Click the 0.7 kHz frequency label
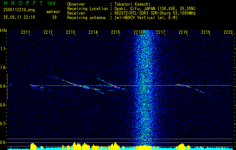Viewport: 236px width, 150px height. pos(3,124)
